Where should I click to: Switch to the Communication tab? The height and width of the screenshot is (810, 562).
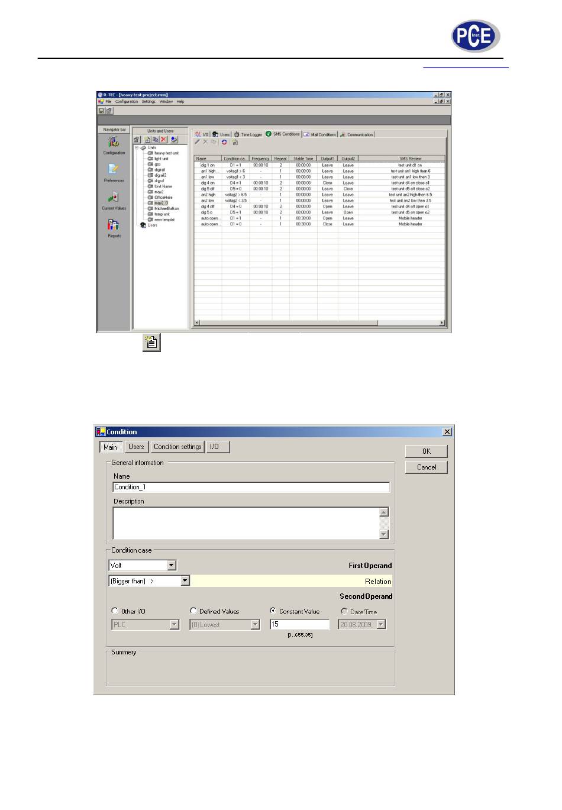(x=356, y=135)
